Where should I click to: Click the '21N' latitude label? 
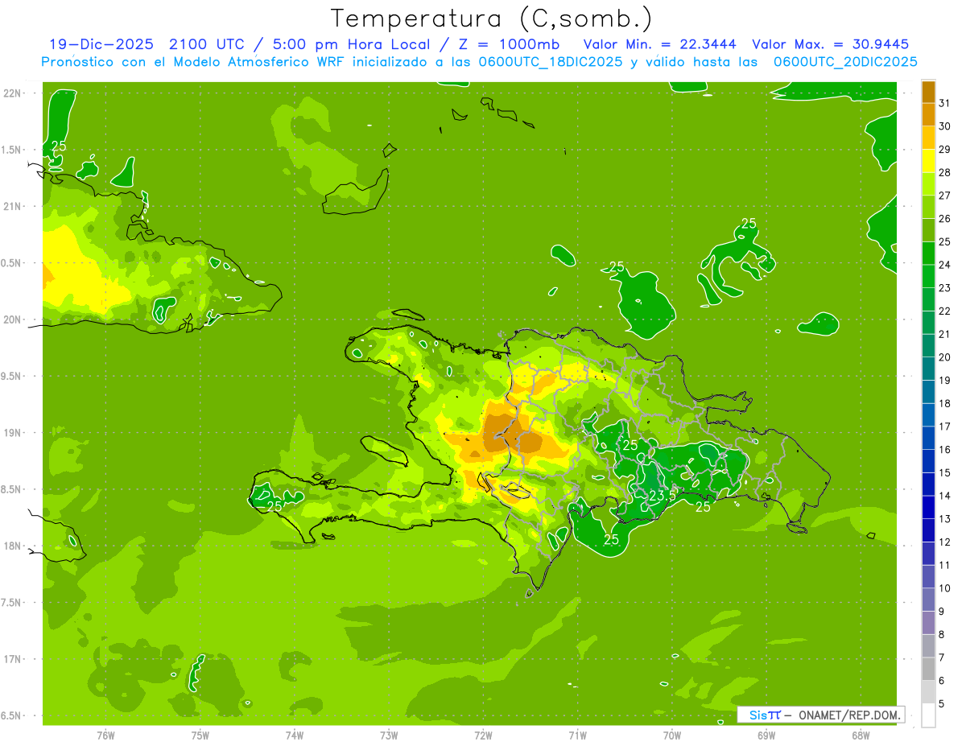point(12,206)
